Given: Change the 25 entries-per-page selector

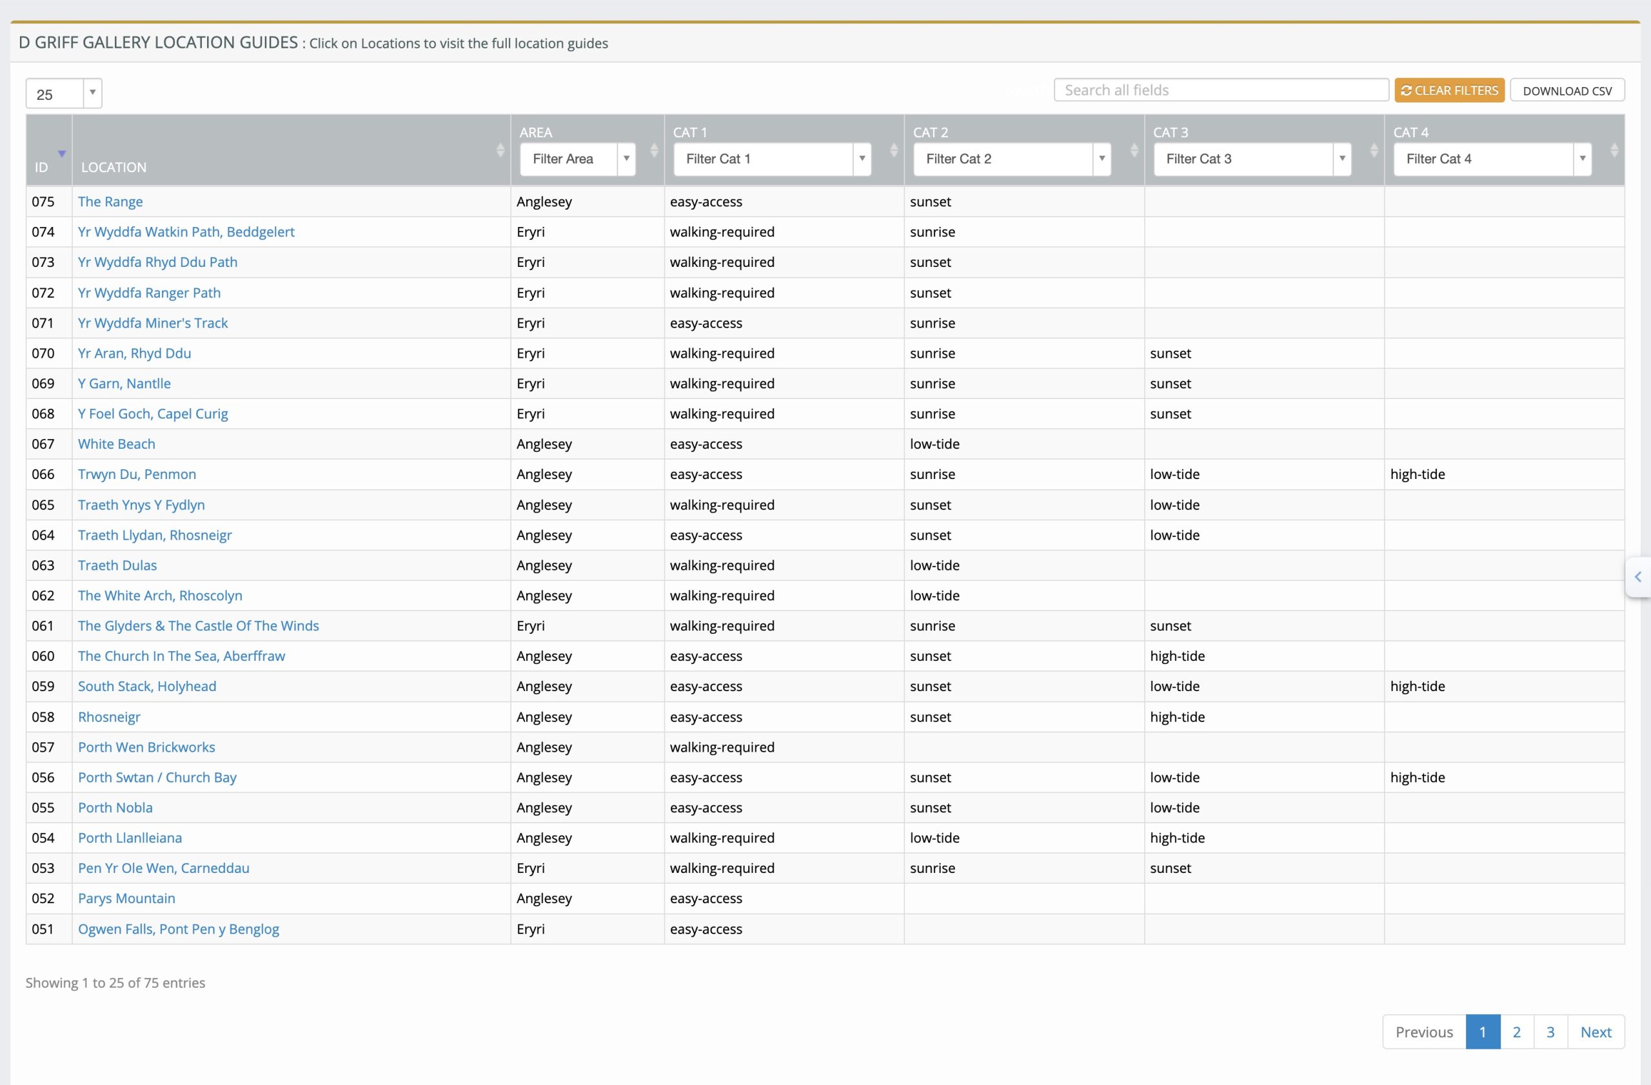Looking at the screenshot, I should [64, 93].
